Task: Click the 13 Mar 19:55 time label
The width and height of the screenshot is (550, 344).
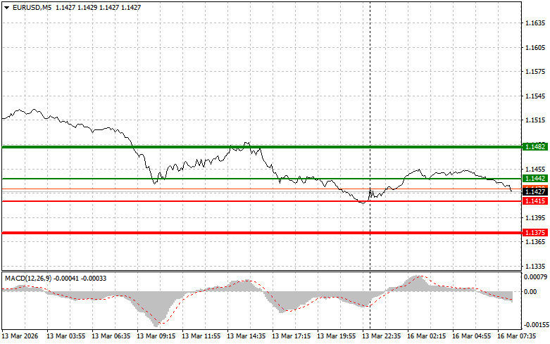Action: click(336, 336)
